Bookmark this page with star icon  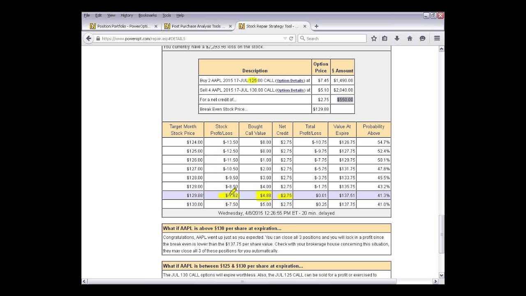374,38
